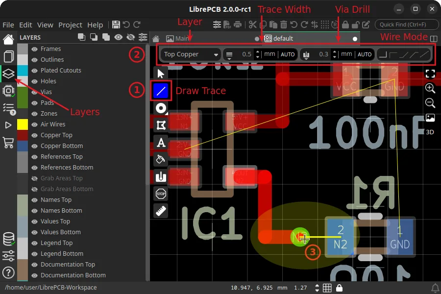Hide the Plated Cutouts layer
The image size is (441, 294).
[35, 71]
